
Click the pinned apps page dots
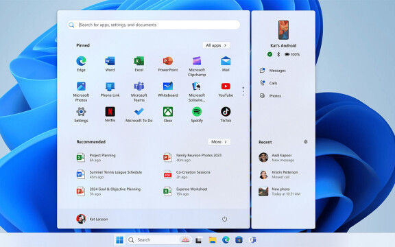[243, 91]
